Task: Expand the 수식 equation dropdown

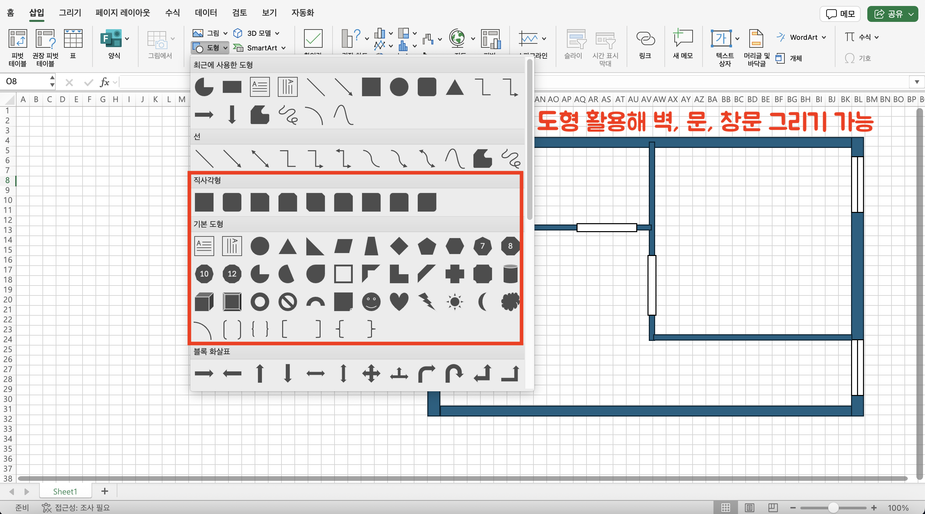Action: click(x=877, y=37)
